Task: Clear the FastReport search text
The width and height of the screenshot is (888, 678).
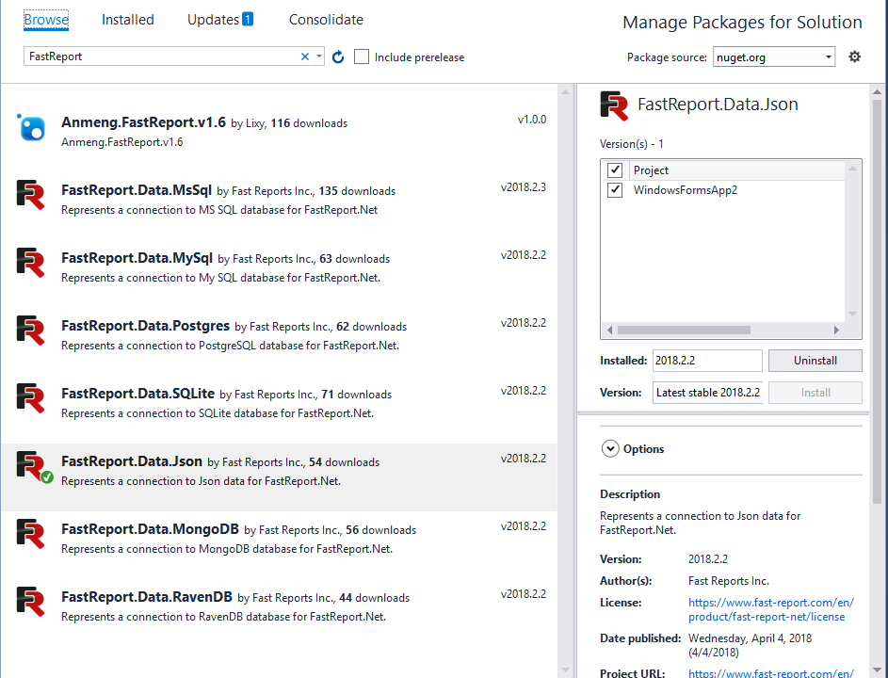Action: click(x=305, y=56)
